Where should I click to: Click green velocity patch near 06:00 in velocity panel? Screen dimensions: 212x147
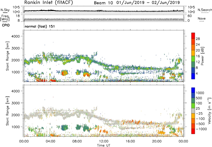65,128
